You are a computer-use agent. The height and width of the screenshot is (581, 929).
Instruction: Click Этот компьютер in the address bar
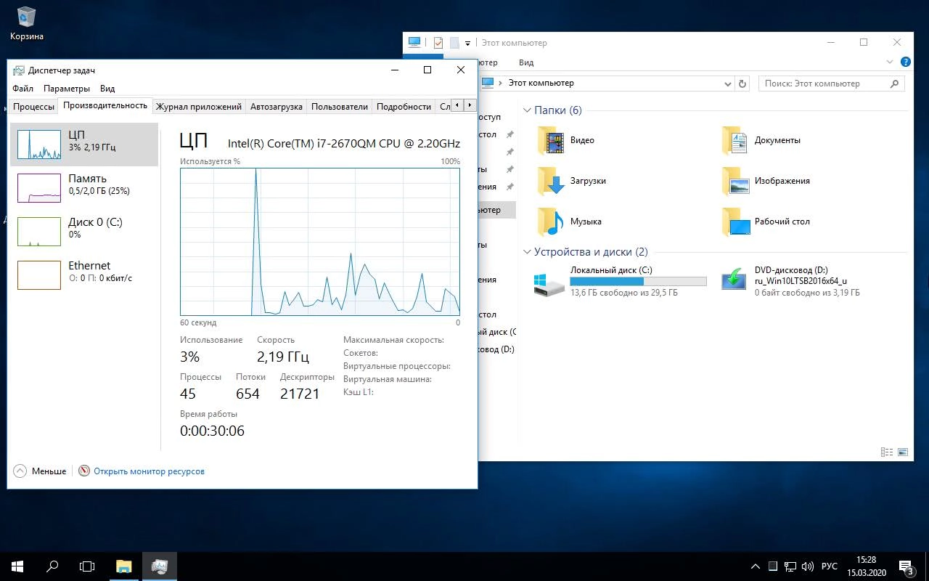(x=541, y=83)
